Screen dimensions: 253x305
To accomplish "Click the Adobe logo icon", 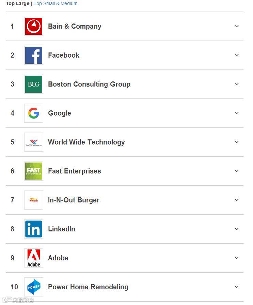I will click(x=34, y=258).
